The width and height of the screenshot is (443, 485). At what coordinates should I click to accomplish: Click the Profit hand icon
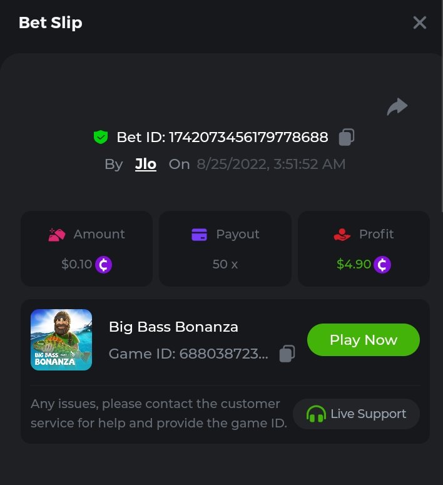(342, 235)
